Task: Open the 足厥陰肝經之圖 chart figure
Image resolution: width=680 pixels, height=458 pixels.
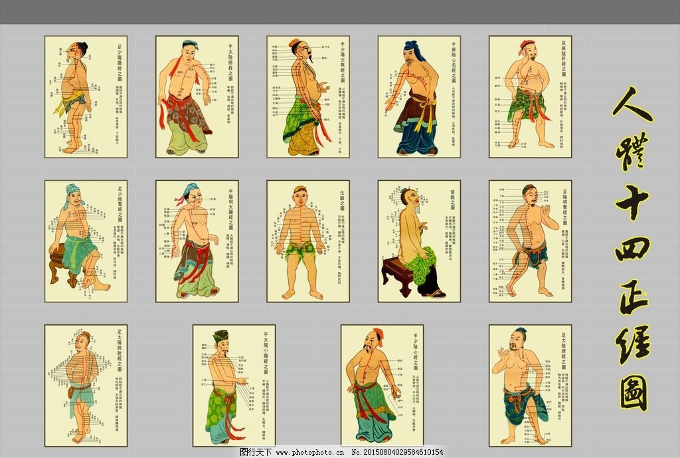Action: point(531,97)
